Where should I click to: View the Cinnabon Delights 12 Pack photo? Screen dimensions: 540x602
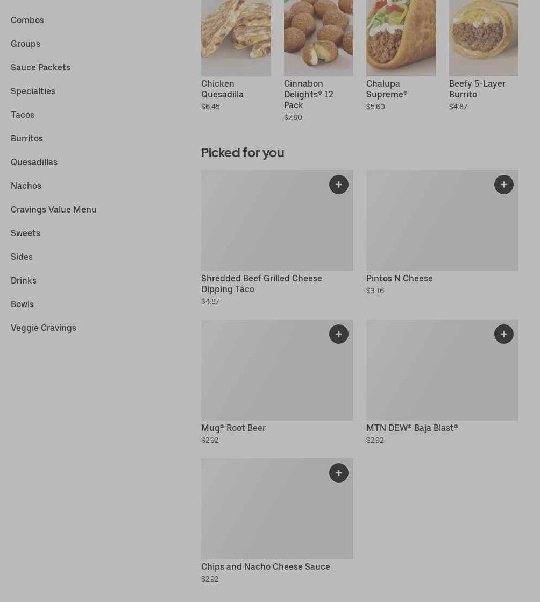pos(318,38)
